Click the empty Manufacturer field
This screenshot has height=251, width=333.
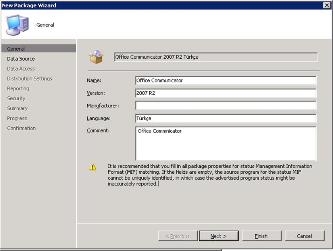tap(225, 105)
